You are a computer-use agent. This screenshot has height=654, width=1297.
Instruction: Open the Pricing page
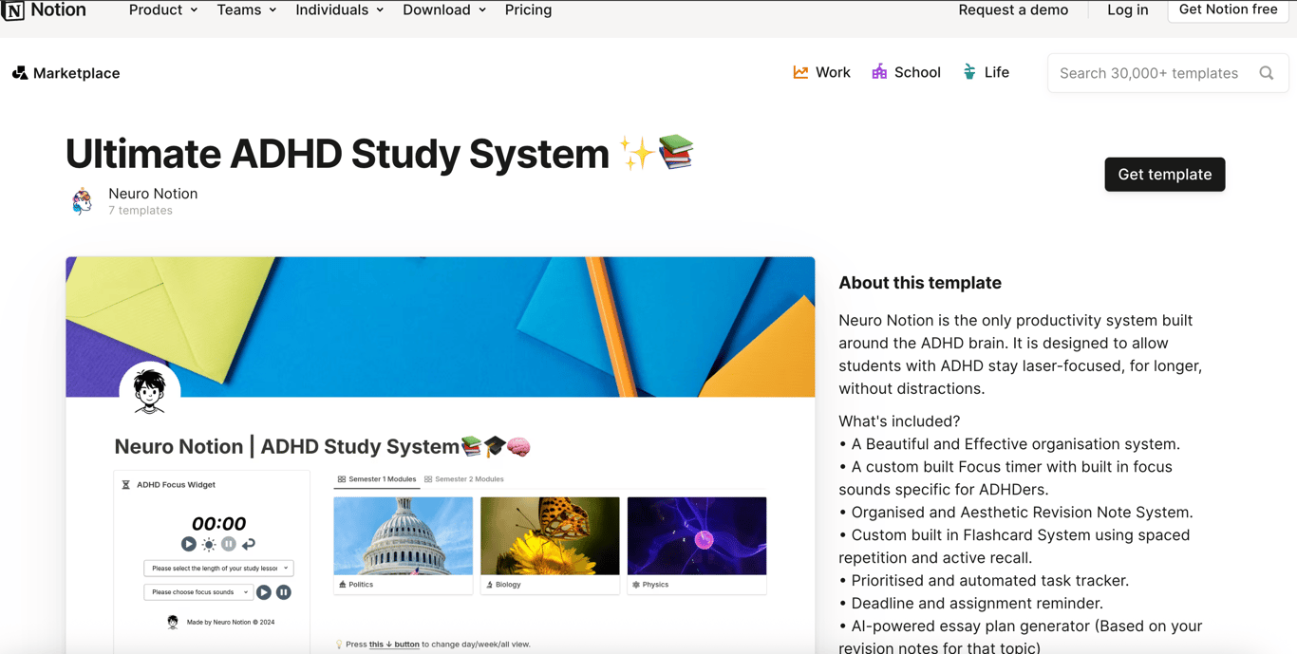click(528, 9)
